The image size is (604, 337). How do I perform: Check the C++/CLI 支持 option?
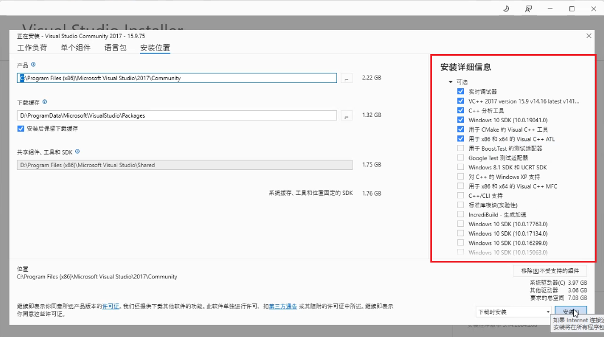tap(460, 195)
